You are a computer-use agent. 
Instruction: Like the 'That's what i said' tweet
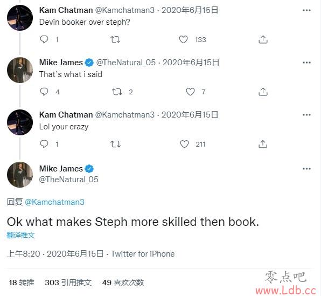(190, 92)
